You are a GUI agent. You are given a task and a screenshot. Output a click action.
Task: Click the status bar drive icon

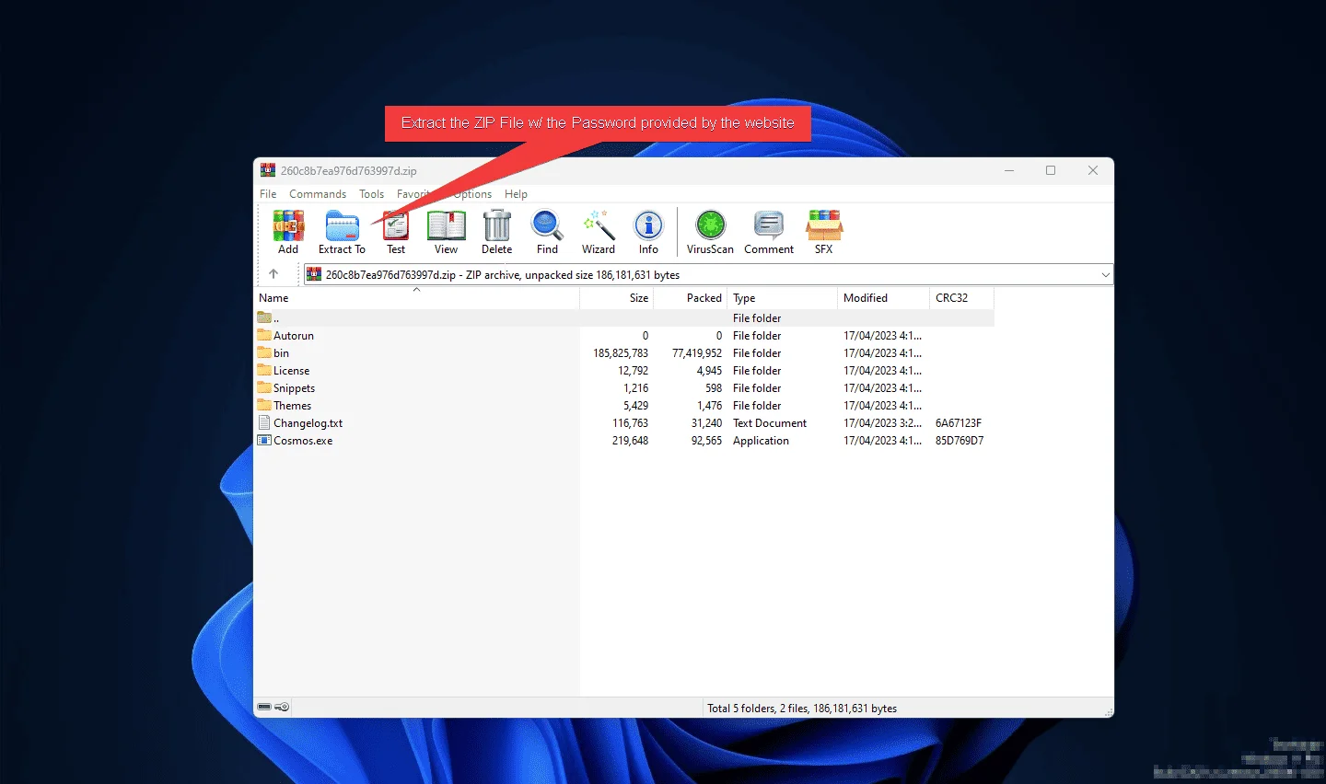pyautogui.click(x=264, y=707)
